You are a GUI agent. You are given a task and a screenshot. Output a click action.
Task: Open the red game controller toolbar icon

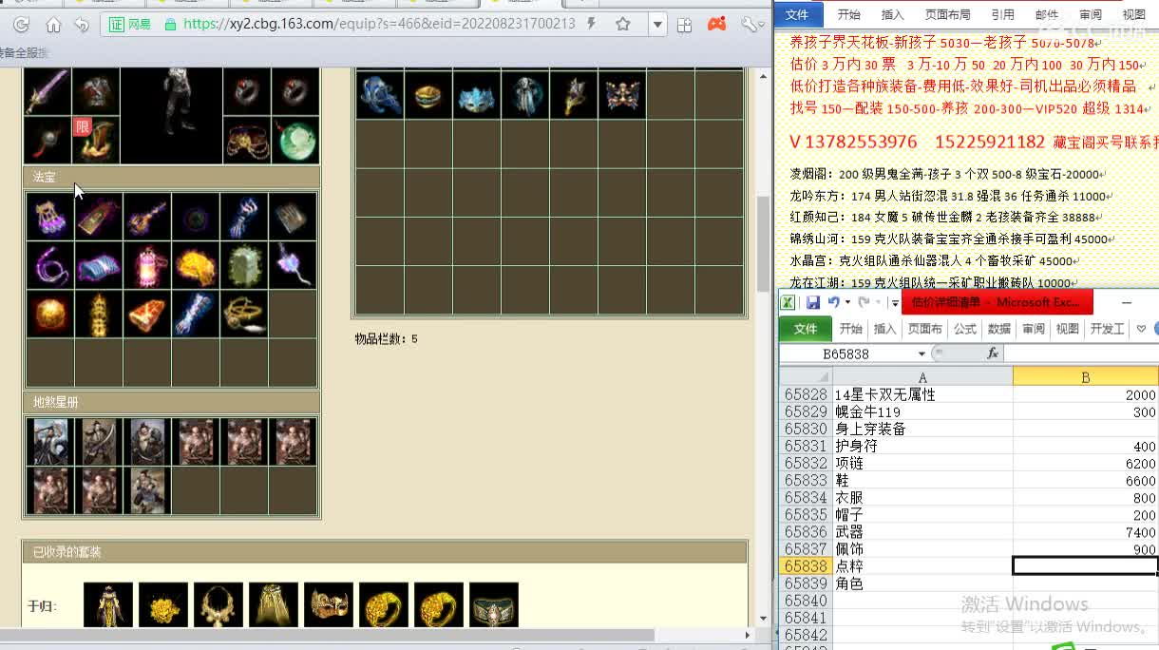click(717, 25)
